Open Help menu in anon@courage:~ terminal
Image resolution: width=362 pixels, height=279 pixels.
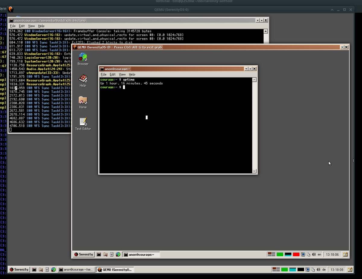(132, 74)
